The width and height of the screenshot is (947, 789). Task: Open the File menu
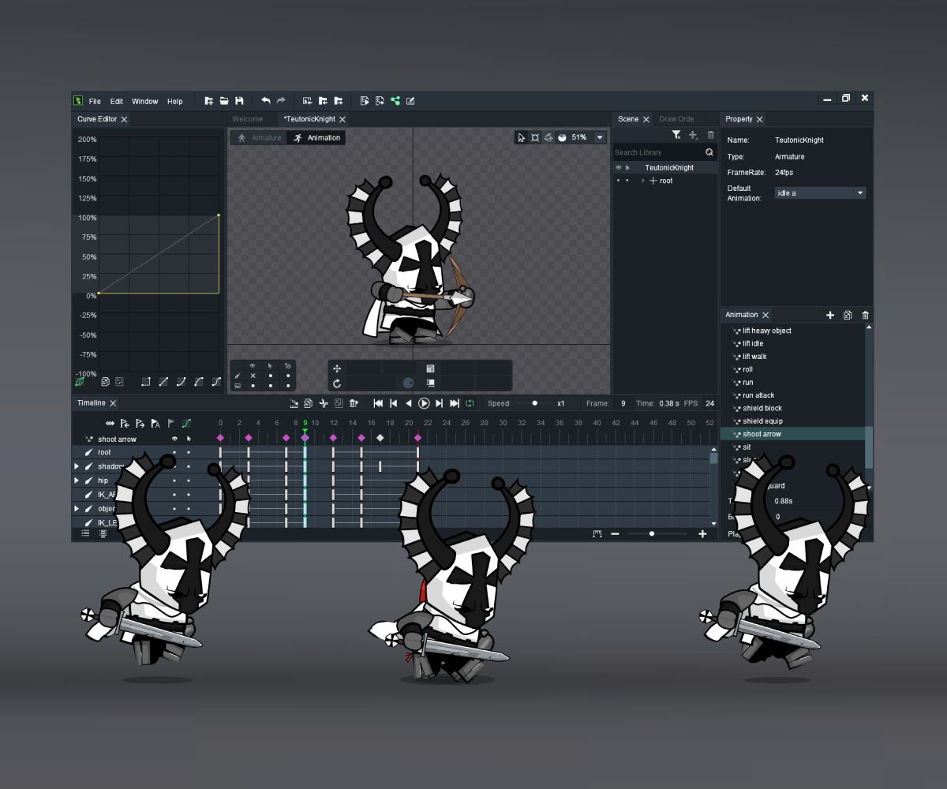tap(95, 101)
